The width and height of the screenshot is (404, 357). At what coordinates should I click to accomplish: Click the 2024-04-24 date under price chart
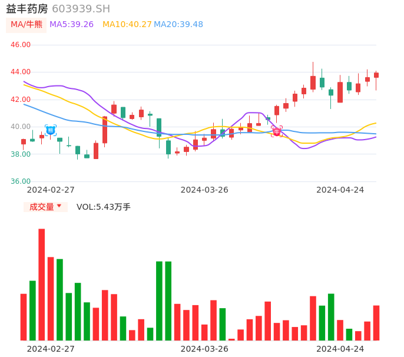pyautogui.click(x=340, y=190)
